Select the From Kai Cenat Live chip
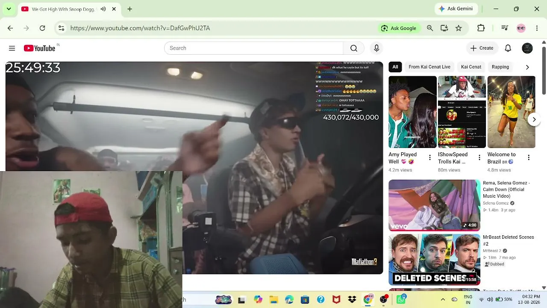547x308 pixels. coord(429,67)
